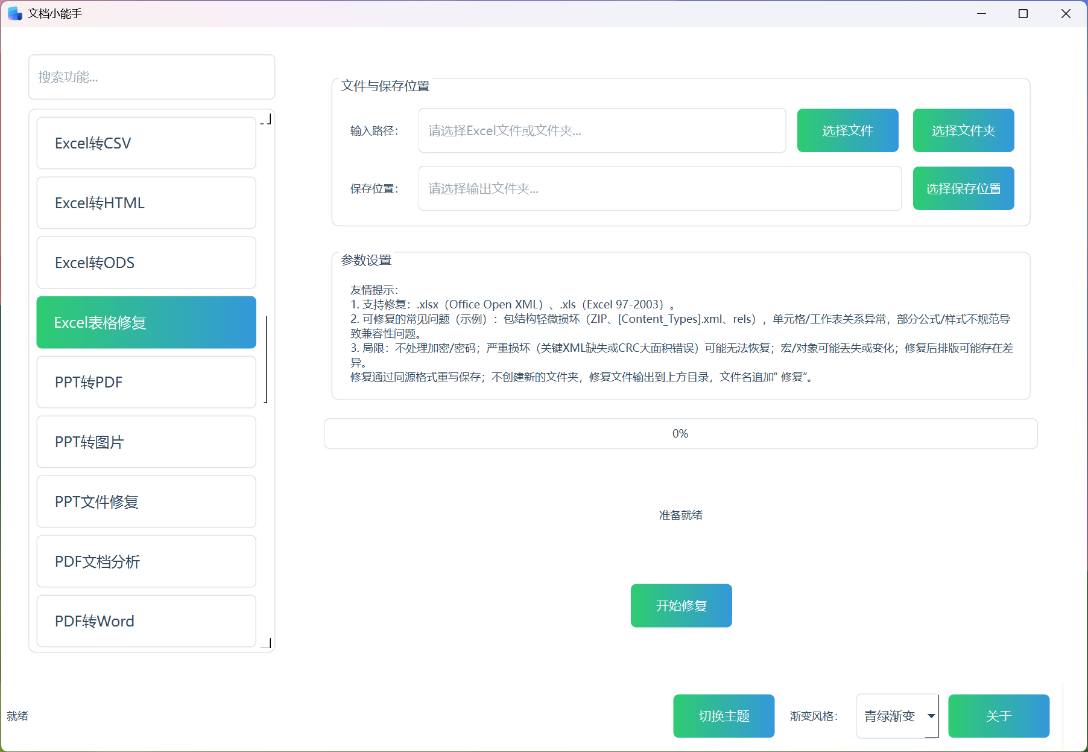Image resolution: width=1088 pixels, height=752 pixels.
Task: Select the Excel转HTML conversion function
Action: [146, 203]
